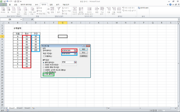
Task: Check the Cumulative Percentage (누적 백분율) checkbox
Action: click(44, 72)
